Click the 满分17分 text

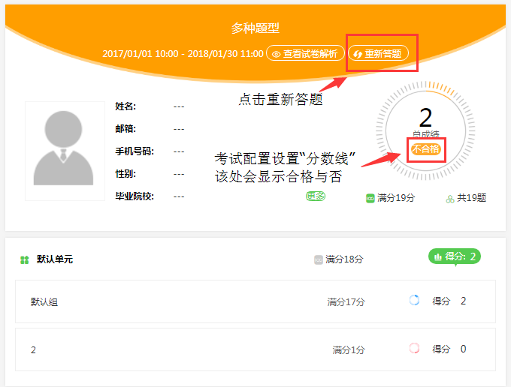tap(346, 301)
